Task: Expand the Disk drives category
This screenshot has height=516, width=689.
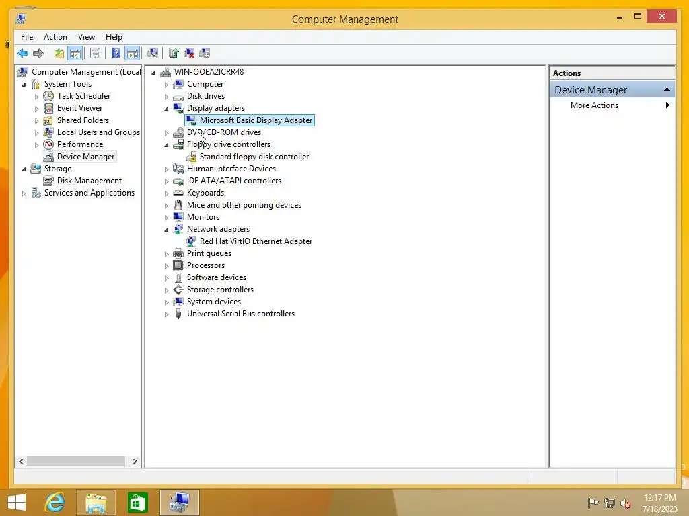Action: 166,97
